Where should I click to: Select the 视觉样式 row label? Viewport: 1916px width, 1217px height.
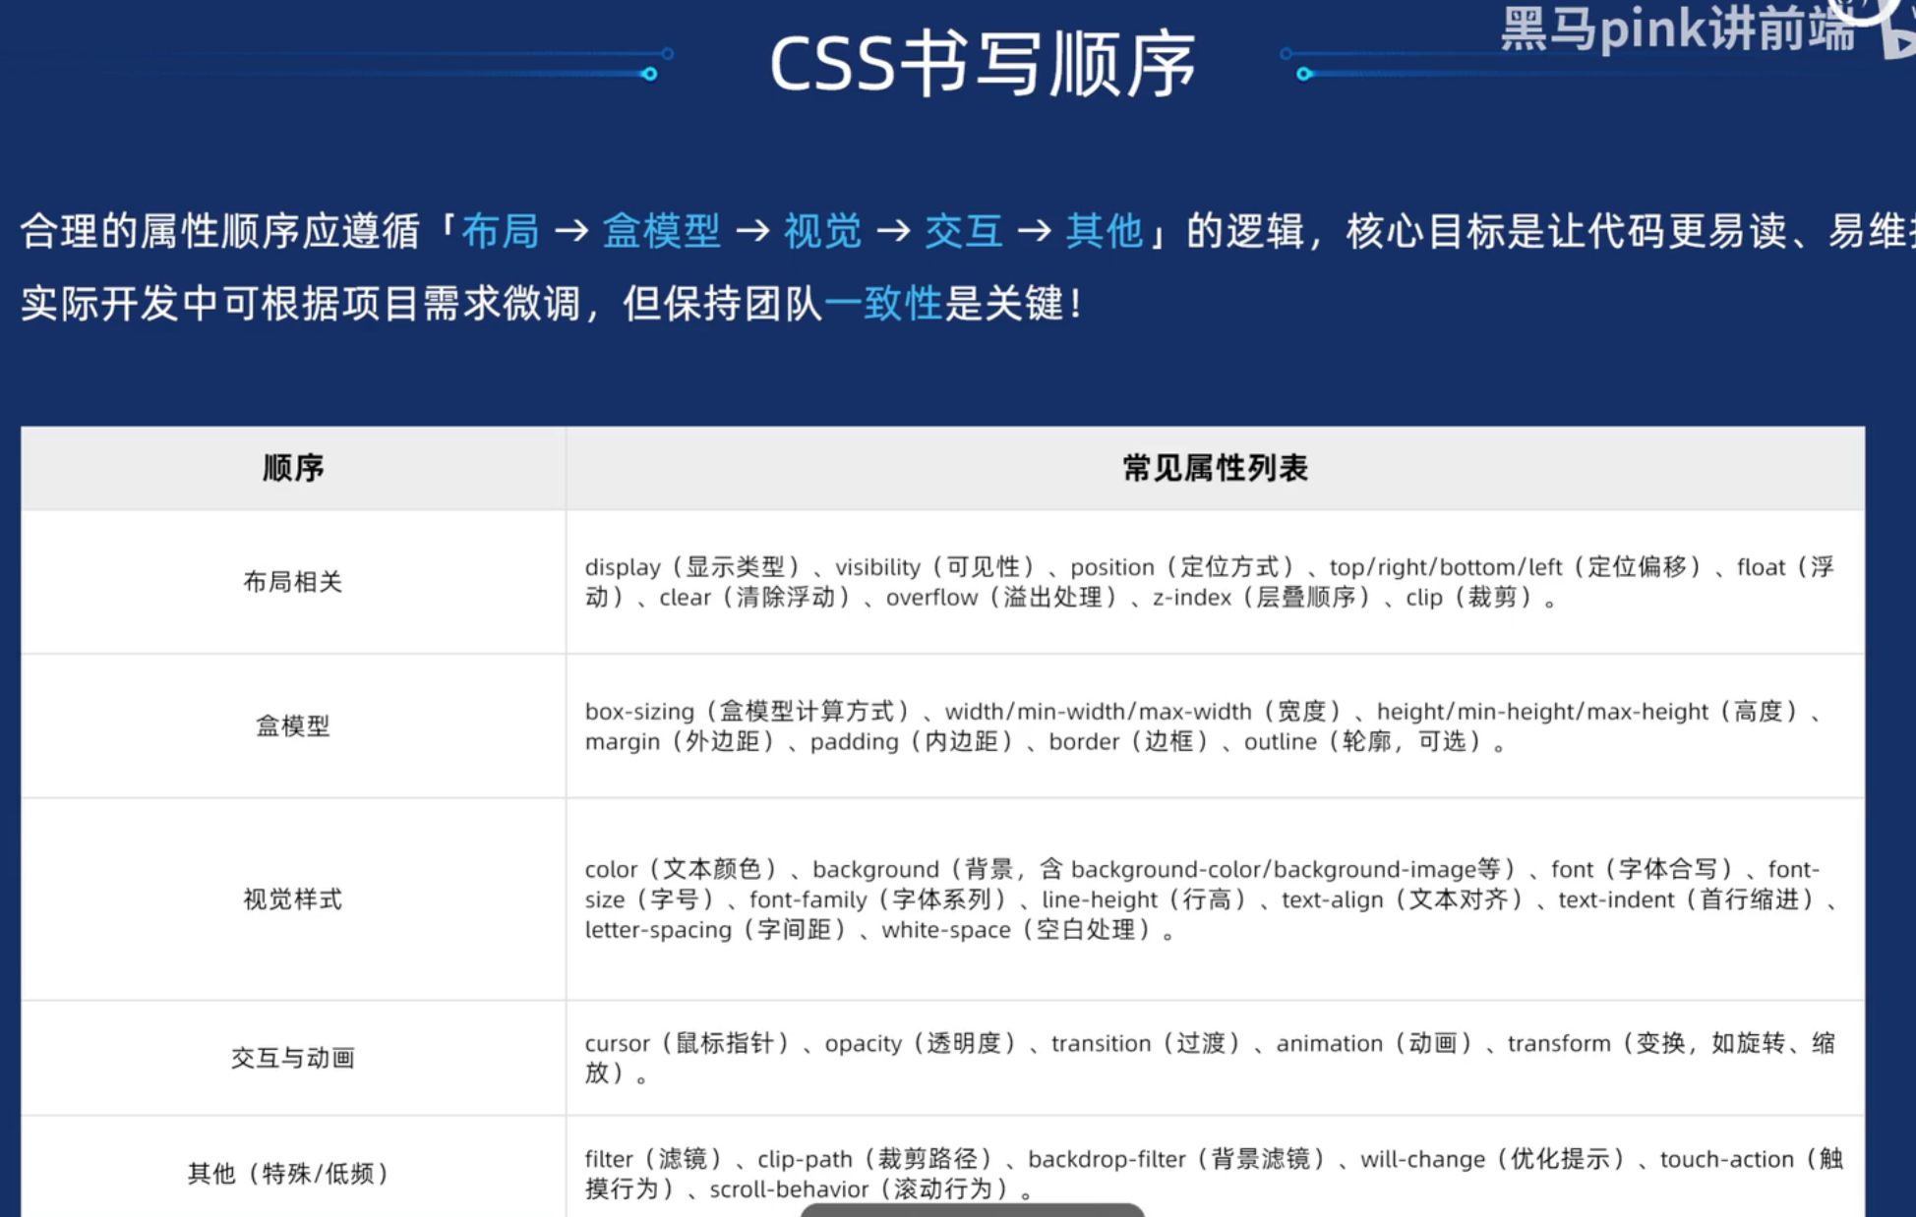tap(293, 899)
